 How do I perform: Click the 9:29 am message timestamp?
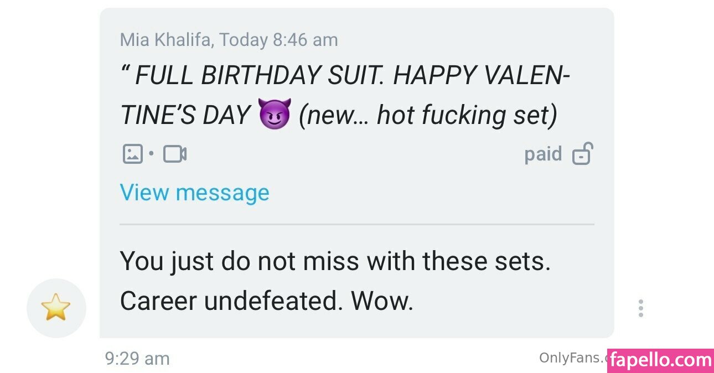point(137,359)
